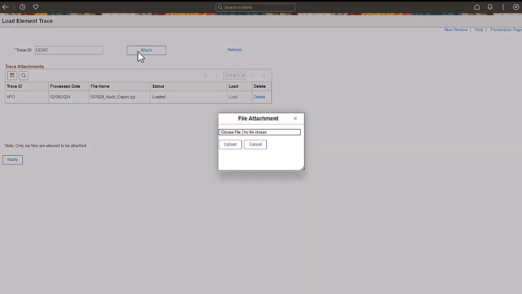
Task: Click the Notify button
Action: point(12,159)
